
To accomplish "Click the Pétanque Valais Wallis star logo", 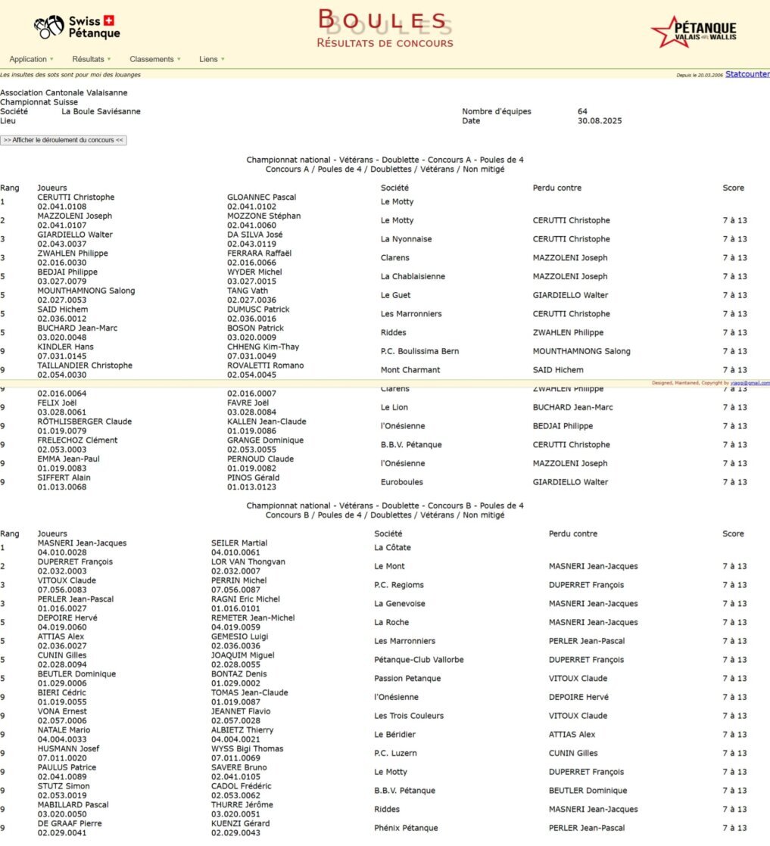I will click(x=694, y=32).
